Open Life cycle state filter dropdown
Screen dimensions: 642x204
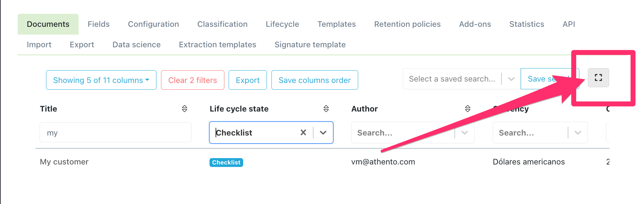click(x=323, y=133)
